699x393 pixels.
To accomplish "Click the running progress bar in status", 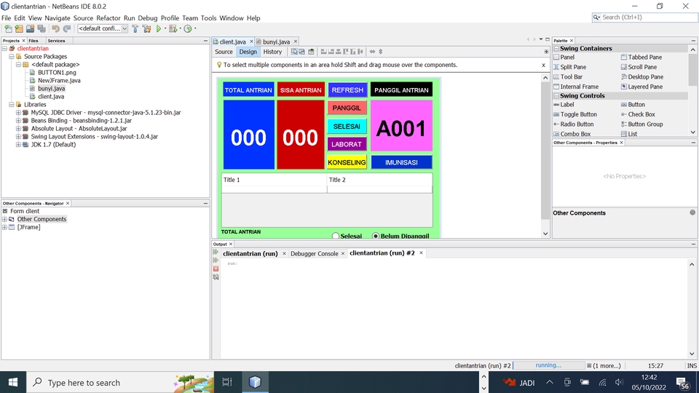I will pos(548,365).
